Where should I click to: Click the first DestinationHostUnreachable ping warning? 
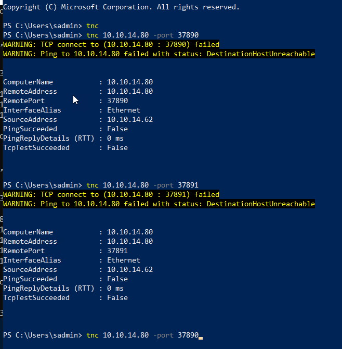point(159,54)
